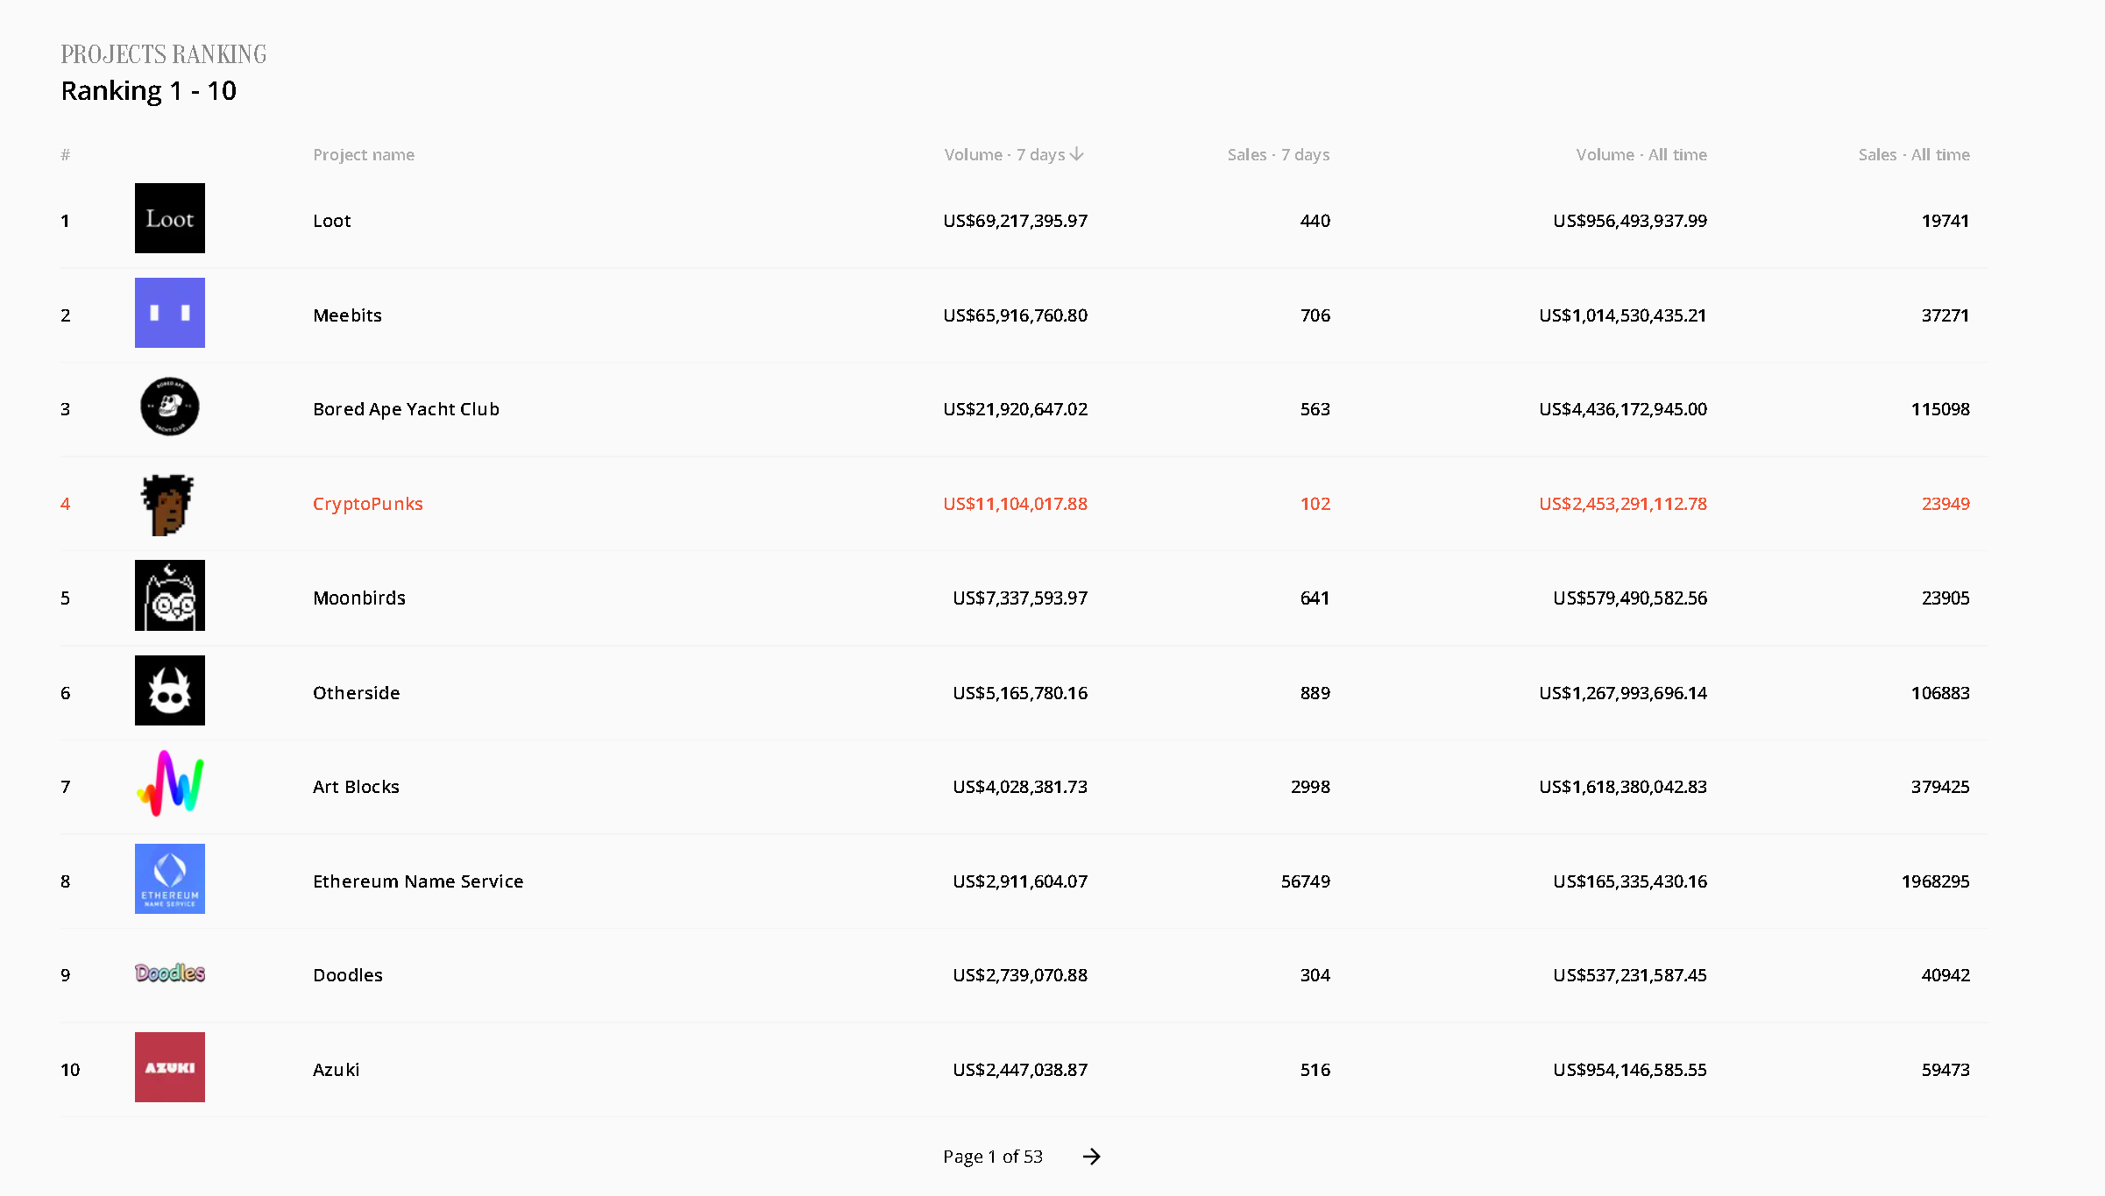Select CryptoPunks volume US$11,104,017.88
The height and width of the screenshot is (1196, 2105).
point(1016,504)
